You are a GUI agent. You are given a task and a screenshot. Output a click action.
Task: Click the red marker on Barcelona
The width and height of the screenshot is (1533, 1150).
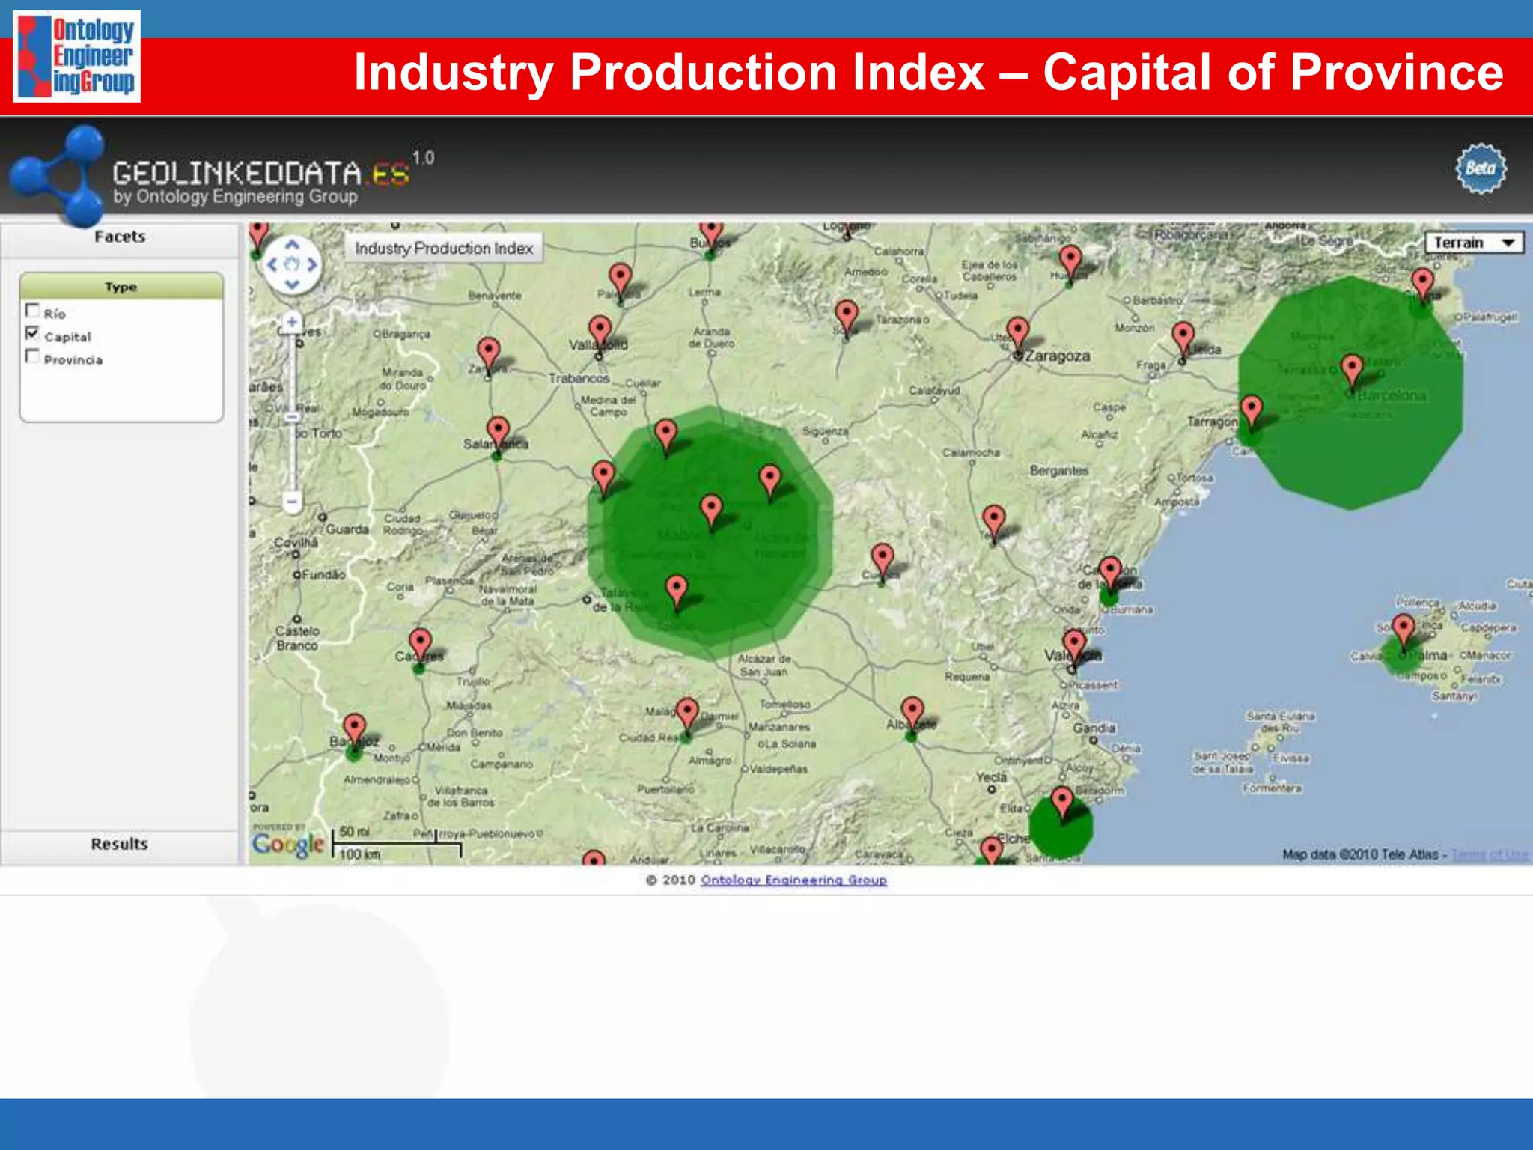point(1351,368)
